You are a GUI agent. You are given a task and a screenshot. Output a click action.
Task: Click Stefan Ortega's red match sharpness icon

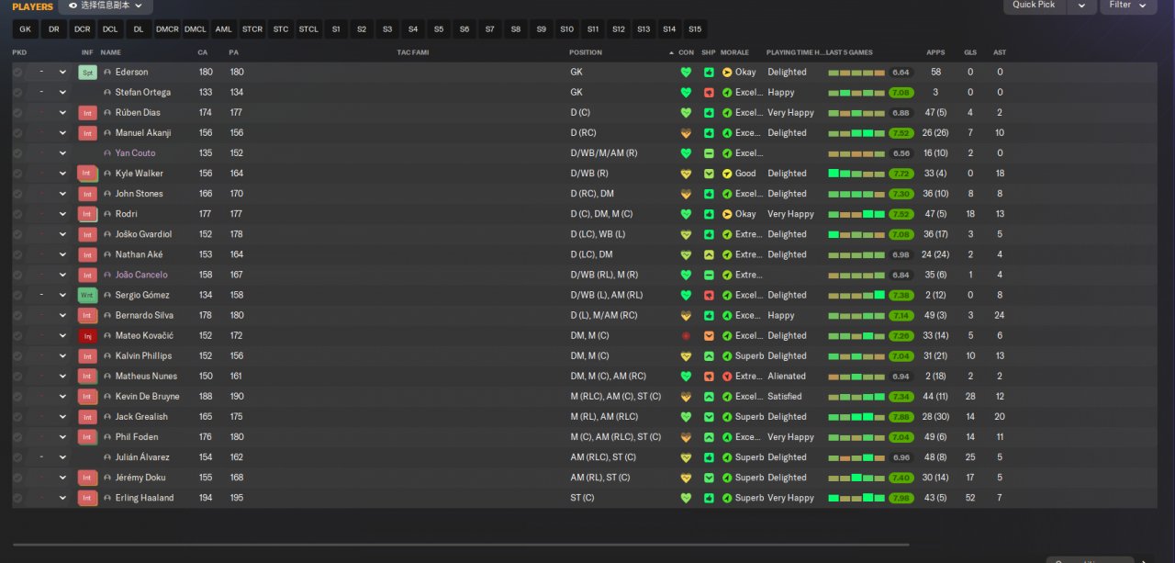click(x=709, y=92)
